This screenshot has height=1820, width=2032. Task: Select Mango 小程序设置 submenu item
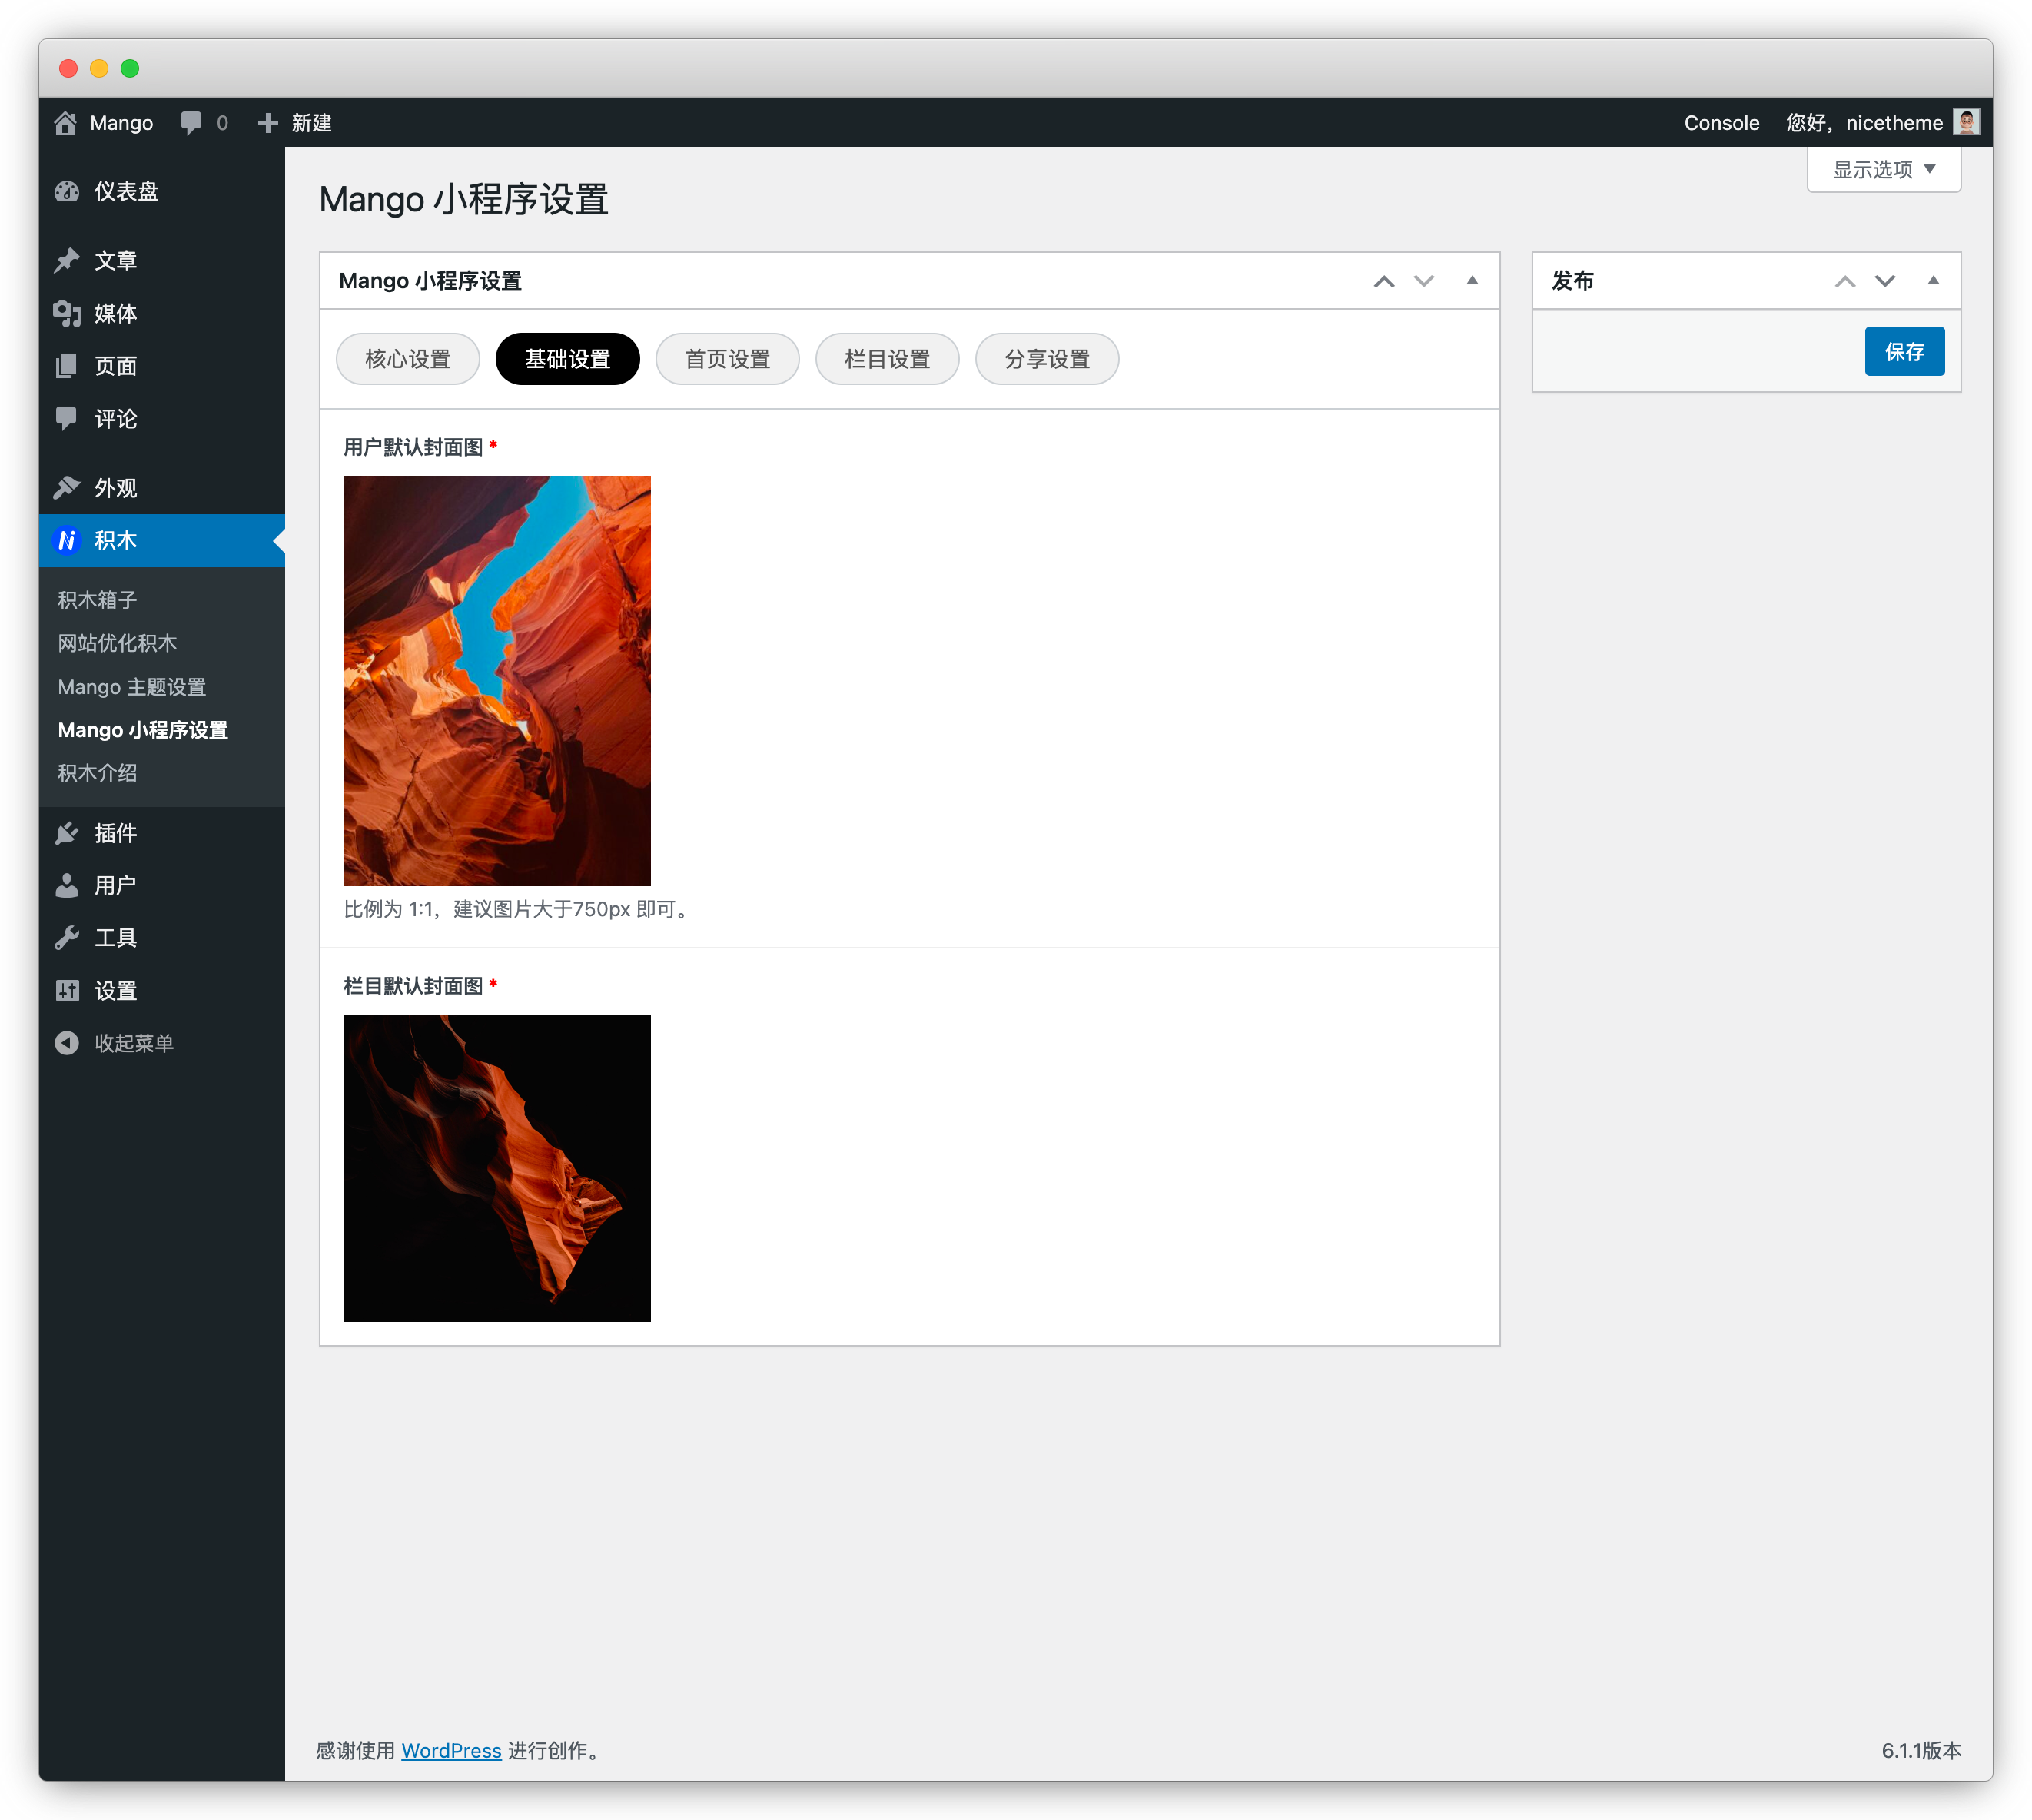[143, 730]
